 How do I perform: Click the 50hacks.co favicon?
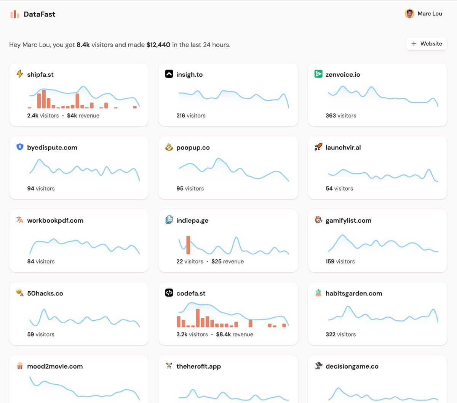[20, 292]
